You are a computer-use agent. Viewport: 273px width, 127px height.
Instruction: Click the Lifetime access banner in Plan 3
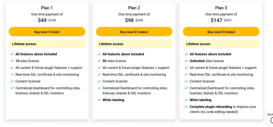(221, 44)
